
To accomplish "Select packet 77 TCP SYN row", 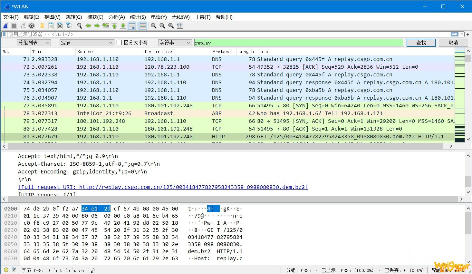I will [227, 105].
